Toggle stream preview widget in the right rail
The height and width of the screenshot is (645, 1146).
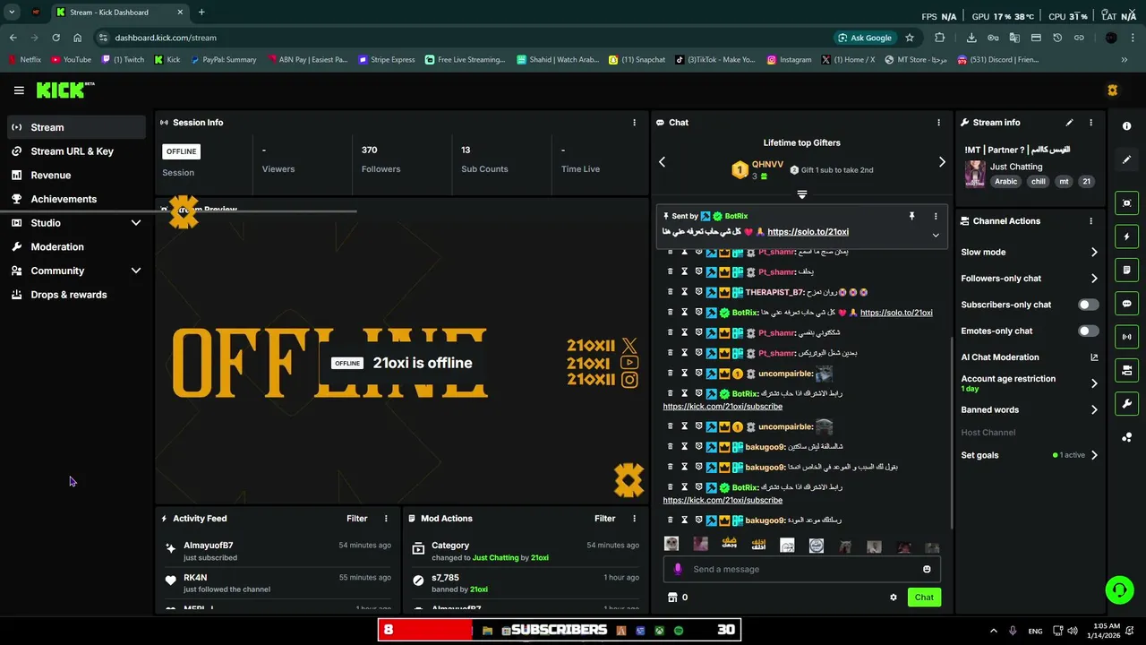pos(1126,203)
